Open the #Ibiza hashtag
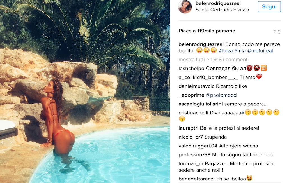289x183 pixels. (226, 51)
